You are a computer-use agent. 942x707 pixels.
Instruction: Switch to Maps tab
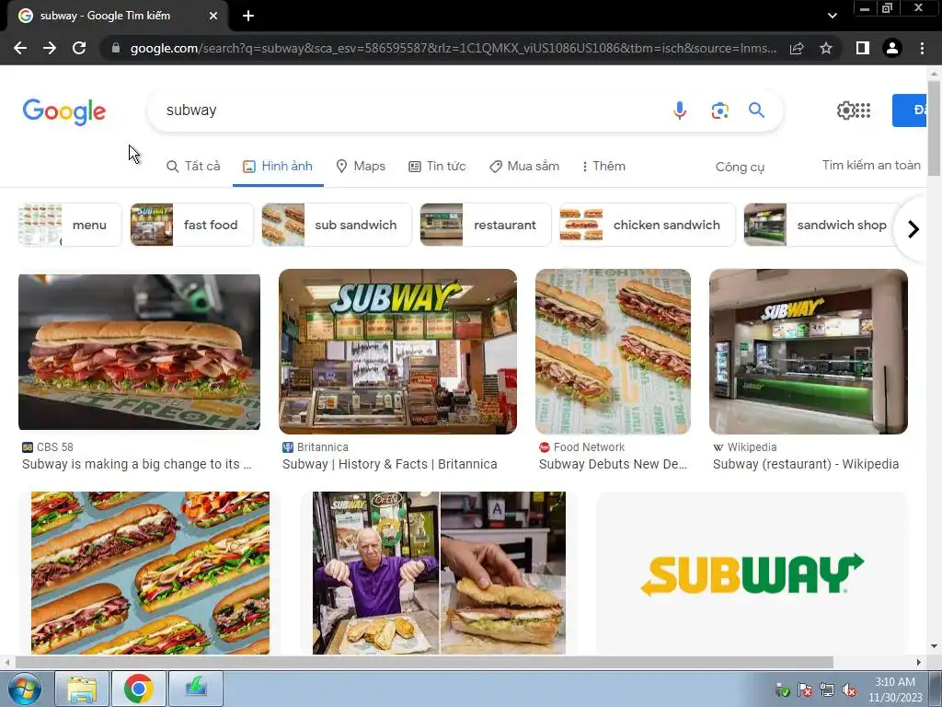coord(361,166)
